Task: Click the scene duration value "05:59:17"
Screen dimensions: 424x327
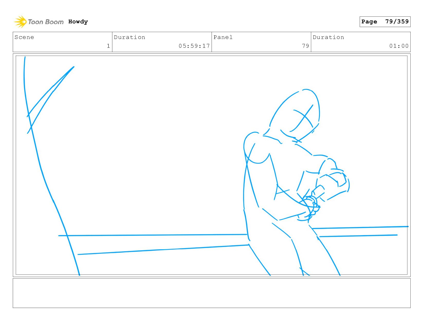Action: [194, 46]
